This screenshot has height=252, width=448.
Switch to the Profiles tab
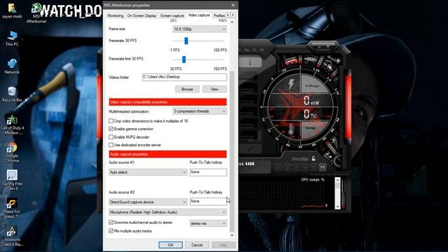pyautogui.click(x=219, y=15)
